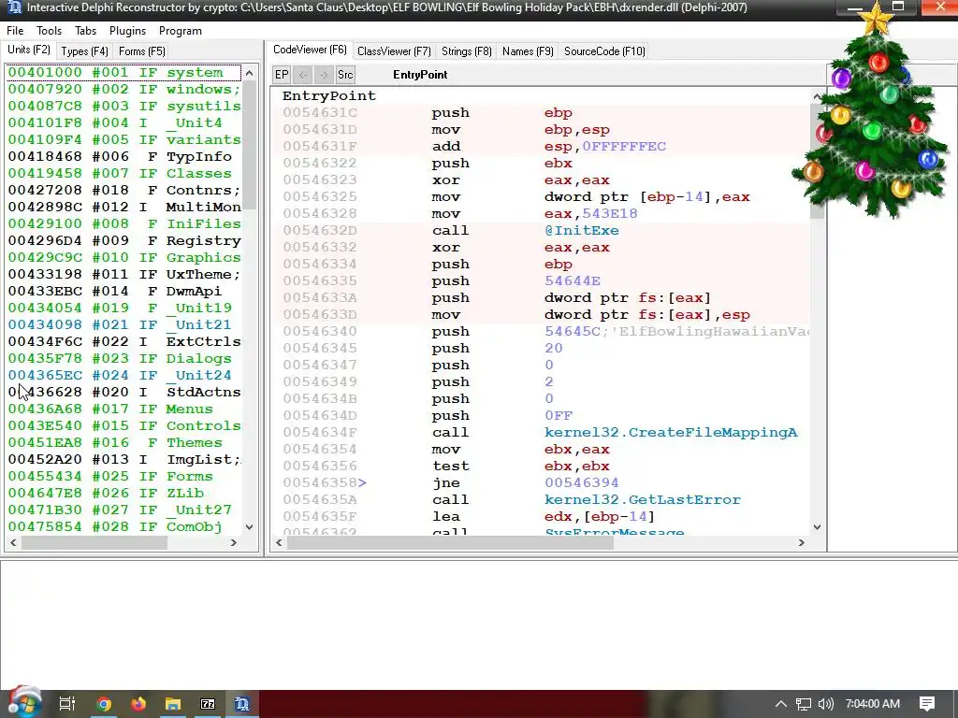This screenshot has width=958, height=718.
Task: Open the volume control in system tray
Action: pyautogui.click(x=825, y=704)
